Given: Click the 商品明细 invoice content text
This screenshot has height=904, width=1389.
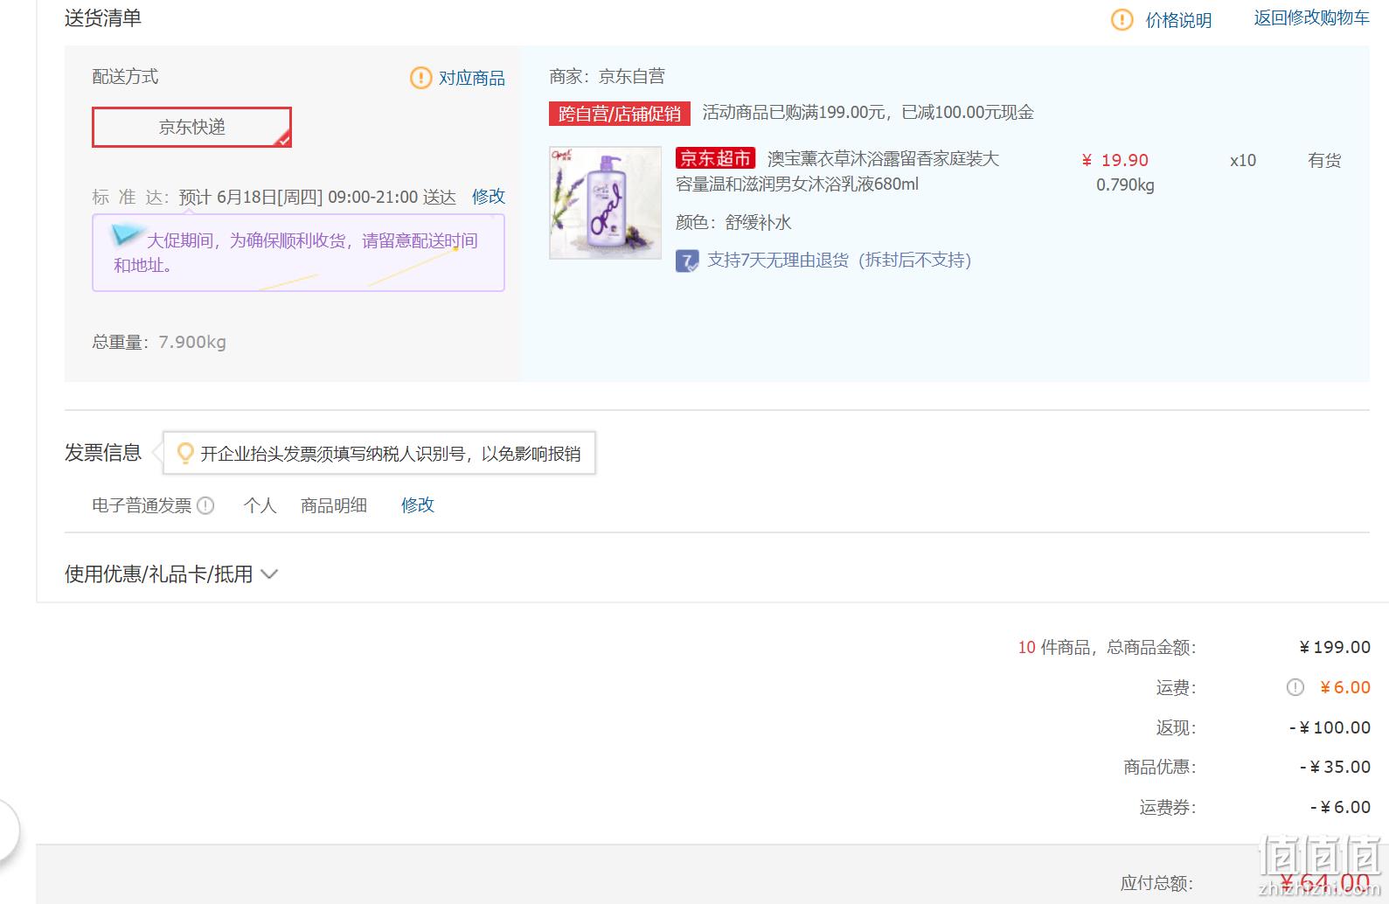Looking at the screenshot, I should point(334,505).
